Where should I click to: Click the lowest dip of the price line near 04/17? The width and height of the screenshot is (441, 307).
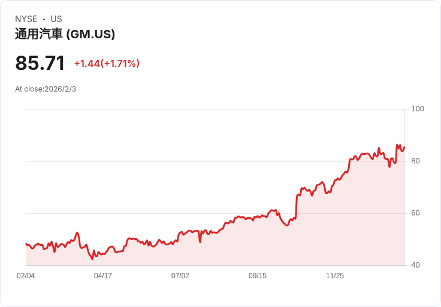click(92, 259)
